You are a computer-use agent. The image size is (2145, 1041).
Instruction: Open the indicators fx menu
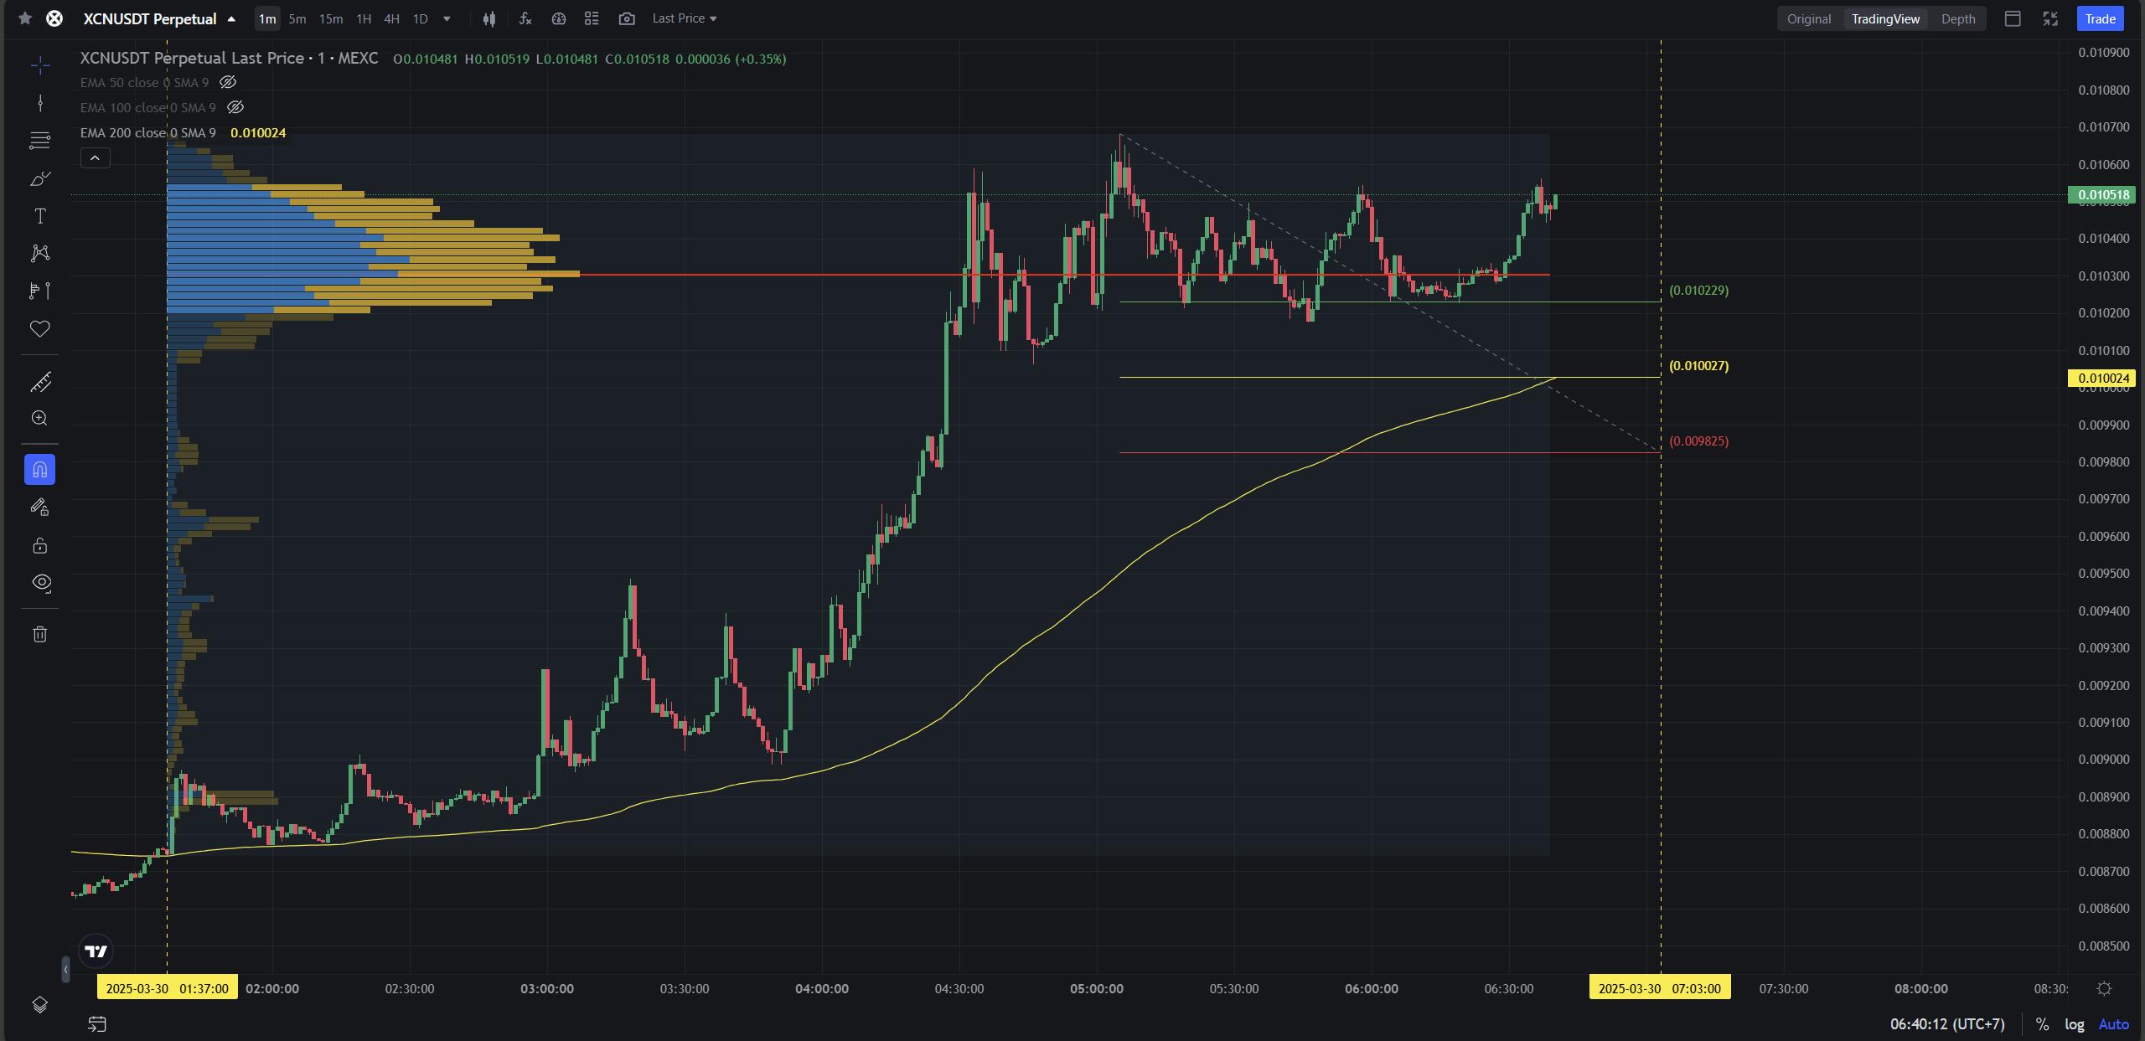point(525,18)
